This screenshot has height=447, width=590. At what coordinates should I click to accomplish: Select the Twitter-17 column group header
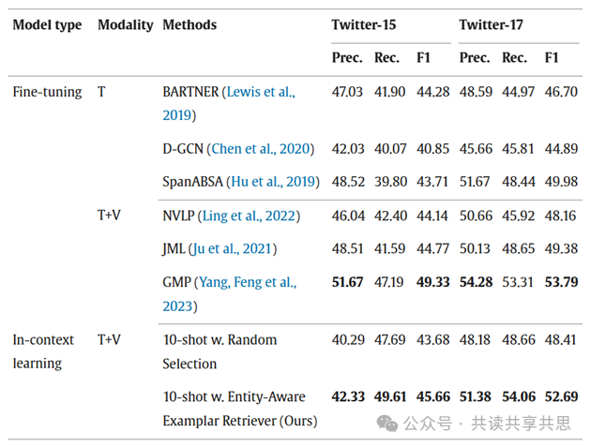(x=491, y=24)
